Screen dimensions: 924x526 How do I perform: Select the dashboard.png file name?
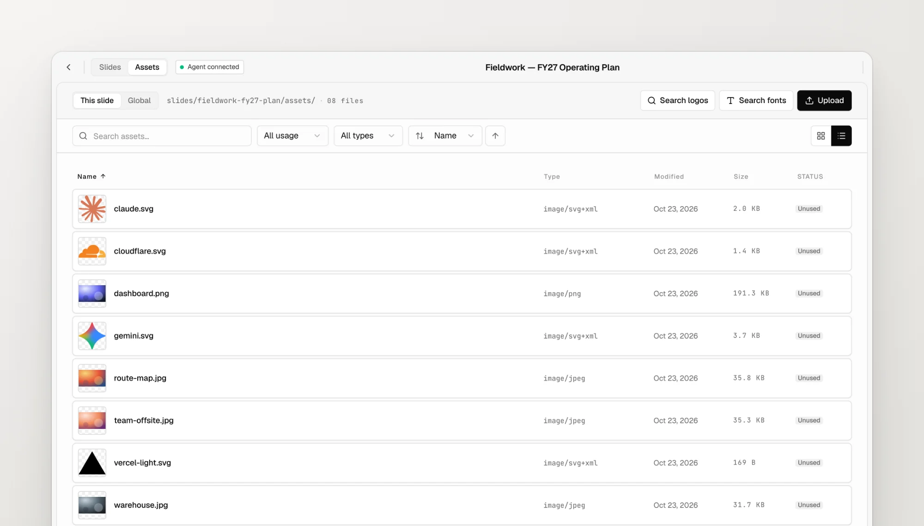point(141,294)
